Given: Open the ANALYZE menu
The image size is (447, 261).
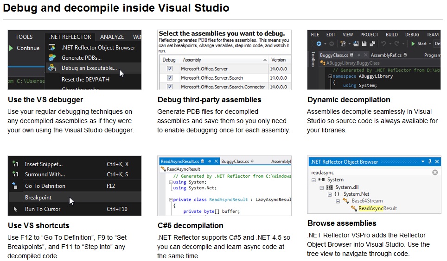Looking at the screenshot, I should 112,37.
